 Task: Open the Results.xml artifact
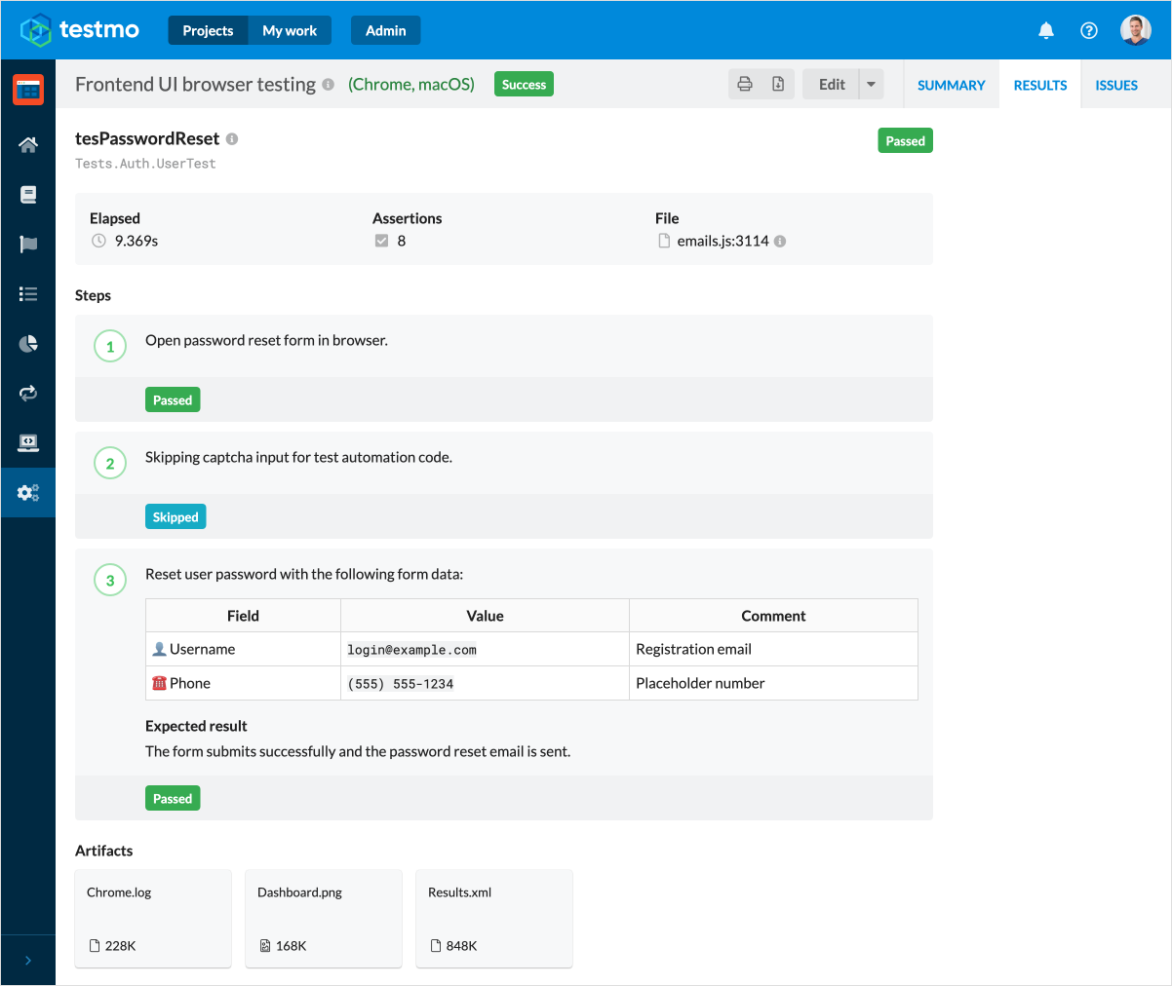pos(494,919)
